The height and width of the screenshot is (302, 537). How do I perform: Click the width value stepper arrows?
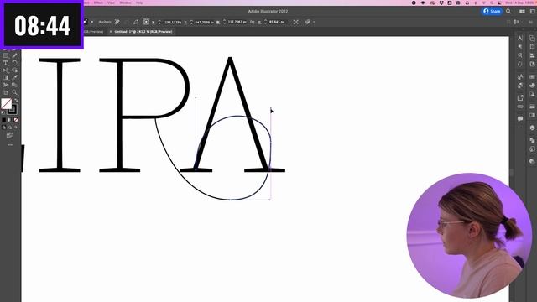[x=224, y=22]
